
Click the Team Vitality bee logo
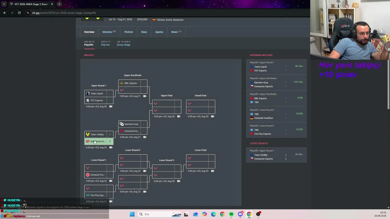(x=88, y=134)
